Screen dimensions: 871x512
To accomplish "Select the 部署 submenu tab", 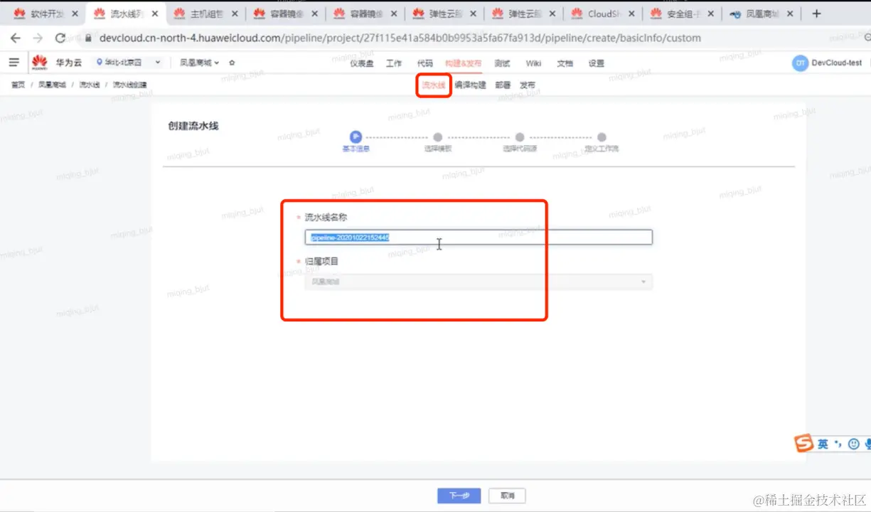I will pyautogui.click(x=503, y=85).
